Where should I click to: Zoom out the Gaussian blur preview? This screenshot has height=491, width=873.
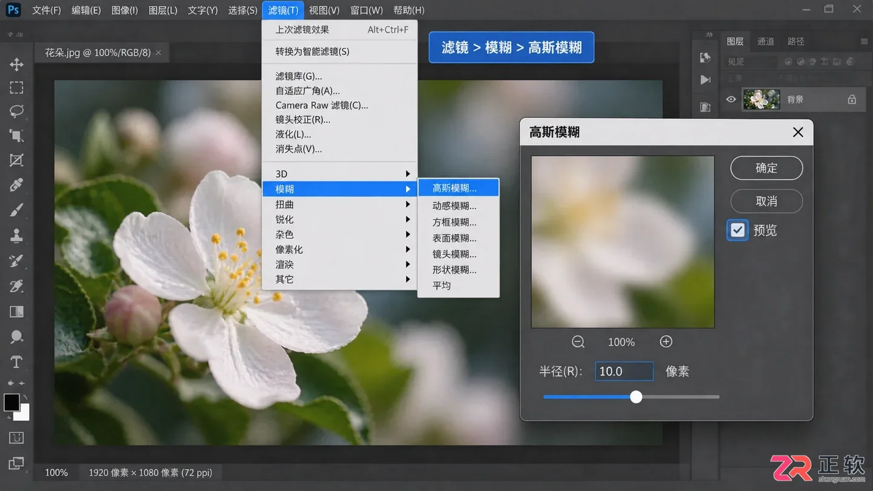[578, 342]
